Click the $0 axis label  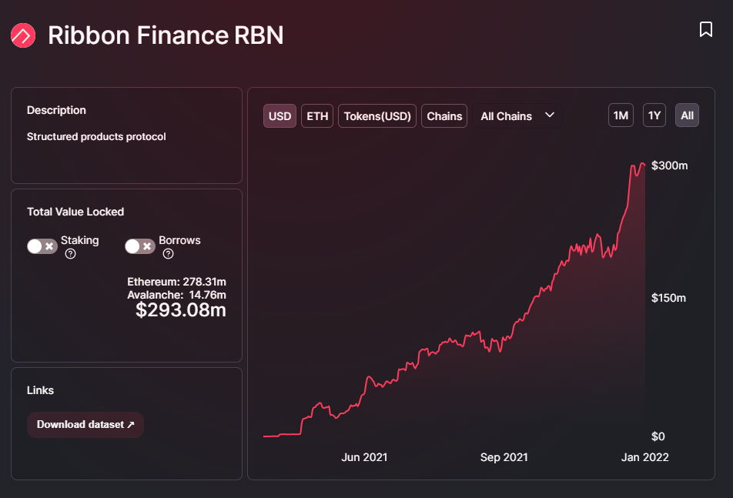click(x=658, y=436)
